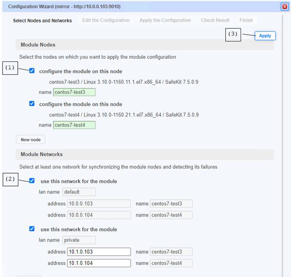Click the wizard's vertical scrollbar

point(283,145)
